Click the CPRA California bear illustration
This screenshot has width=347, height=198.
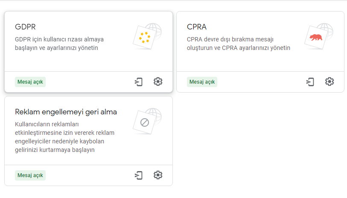coord(319,36)
